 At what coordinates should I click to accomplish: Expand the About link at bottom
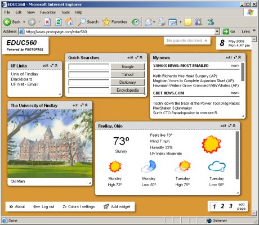pos(17,206)
